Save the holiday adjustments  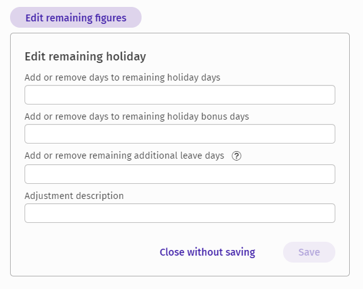[x=309, y=252]
